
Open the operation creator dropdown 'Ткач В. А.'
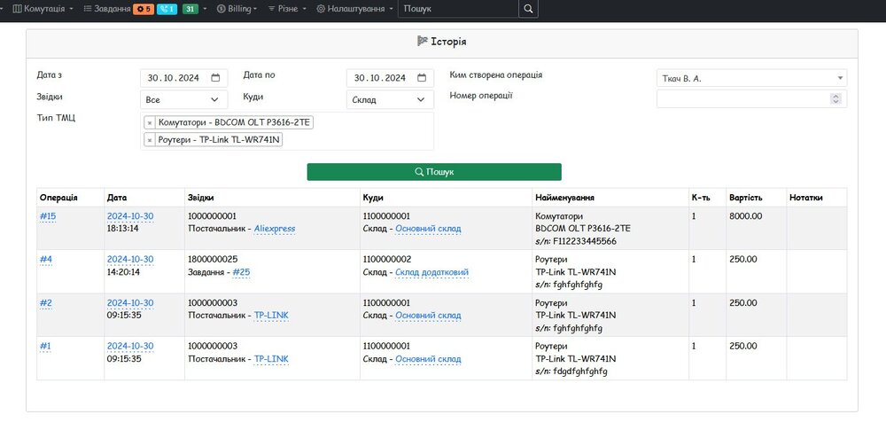point(750,78)
